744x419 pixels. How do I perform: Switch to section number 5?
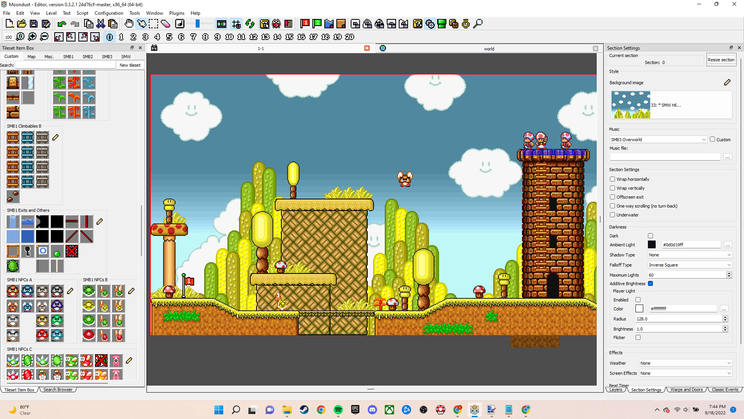tap(169, 37)
